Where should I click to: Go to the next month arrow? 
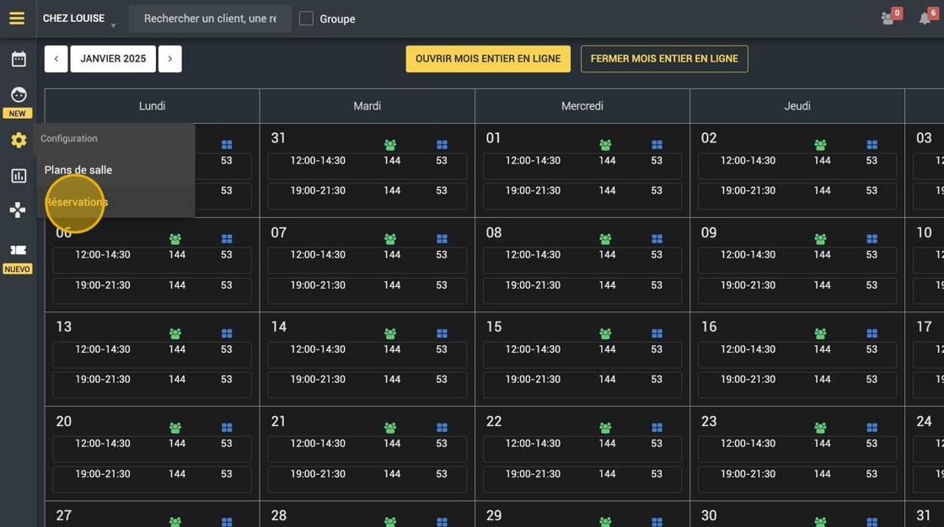pos(169,59)
